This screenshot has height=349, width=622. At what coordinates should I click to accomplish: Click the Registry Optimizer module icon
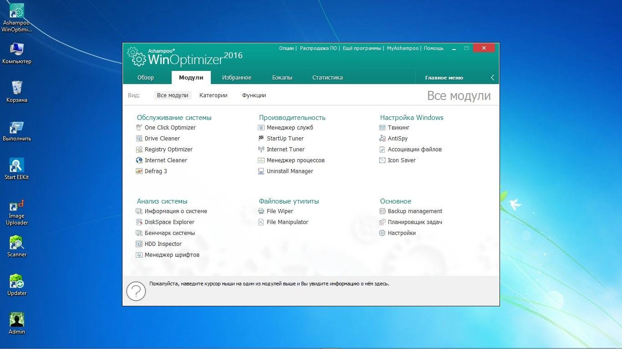pos(139,150)
